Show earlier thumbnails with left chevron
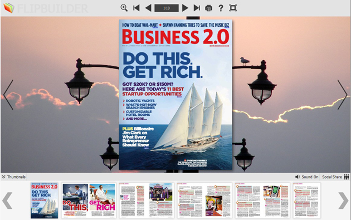 point(7,201)
